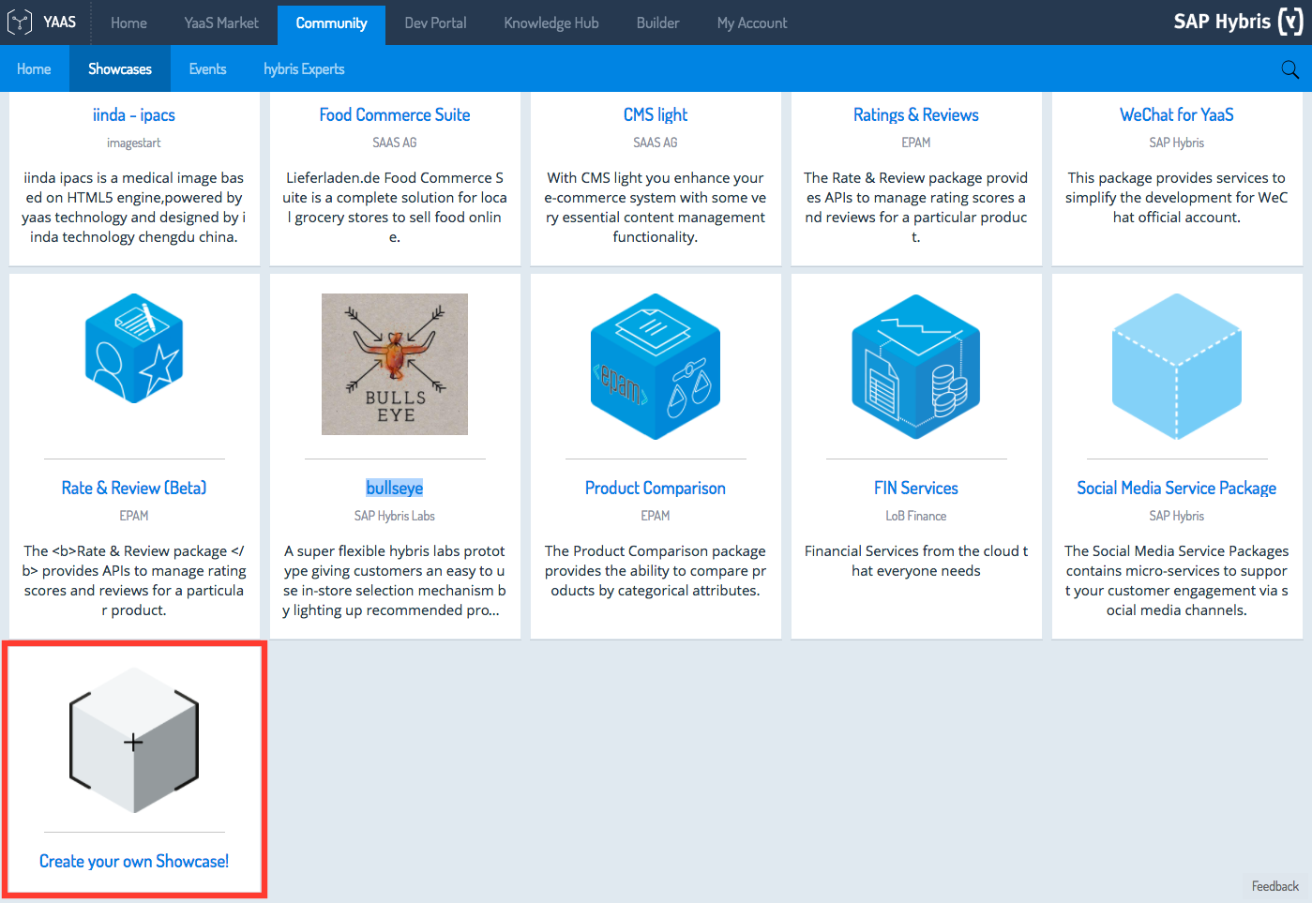This screenshot has width=1312, height=903.
Task: Click SAP Hybris under Social Media Service Package
Action: coord(1177,517)
